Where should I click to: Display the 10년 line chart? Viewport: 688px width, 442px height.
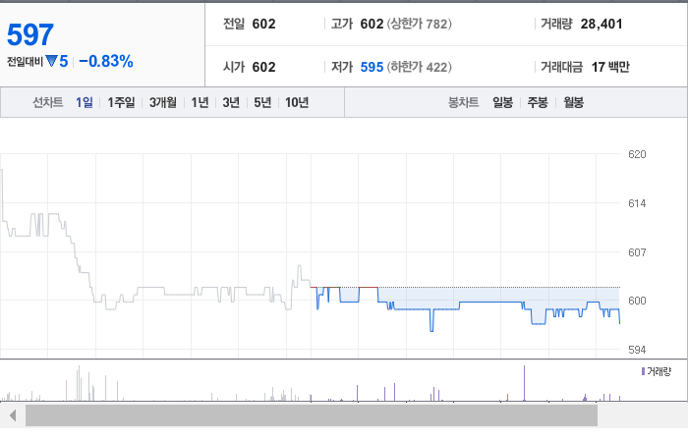(297, 102)
